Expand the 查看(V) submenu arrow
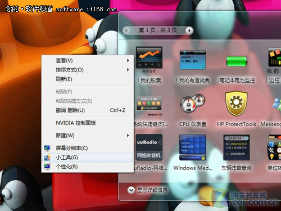 coord(128,60)
